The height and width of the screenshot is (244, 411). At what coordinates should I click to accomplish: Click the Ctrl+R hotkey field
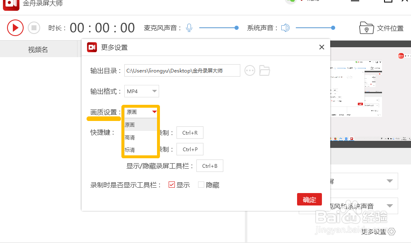coord(190,133)
